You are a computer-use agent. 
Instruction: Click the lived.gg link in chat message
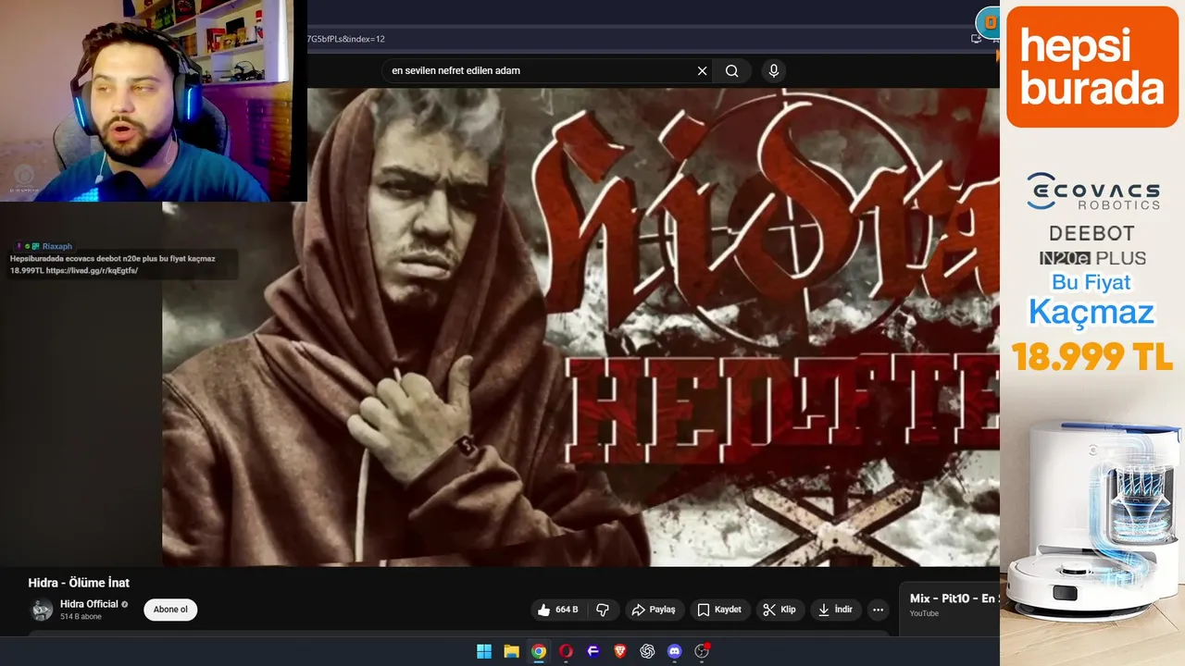[91, 271]
